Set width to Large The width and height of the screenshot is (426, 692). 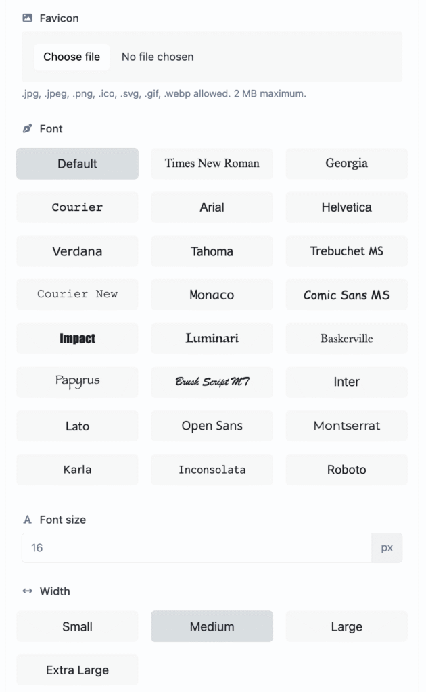click(346, 626)
